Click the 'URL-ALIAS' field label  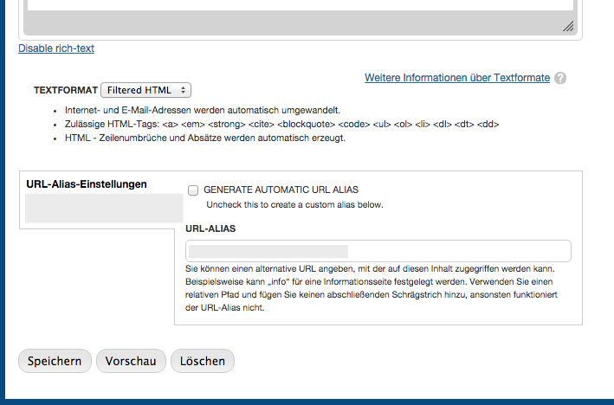pos(210,228)
